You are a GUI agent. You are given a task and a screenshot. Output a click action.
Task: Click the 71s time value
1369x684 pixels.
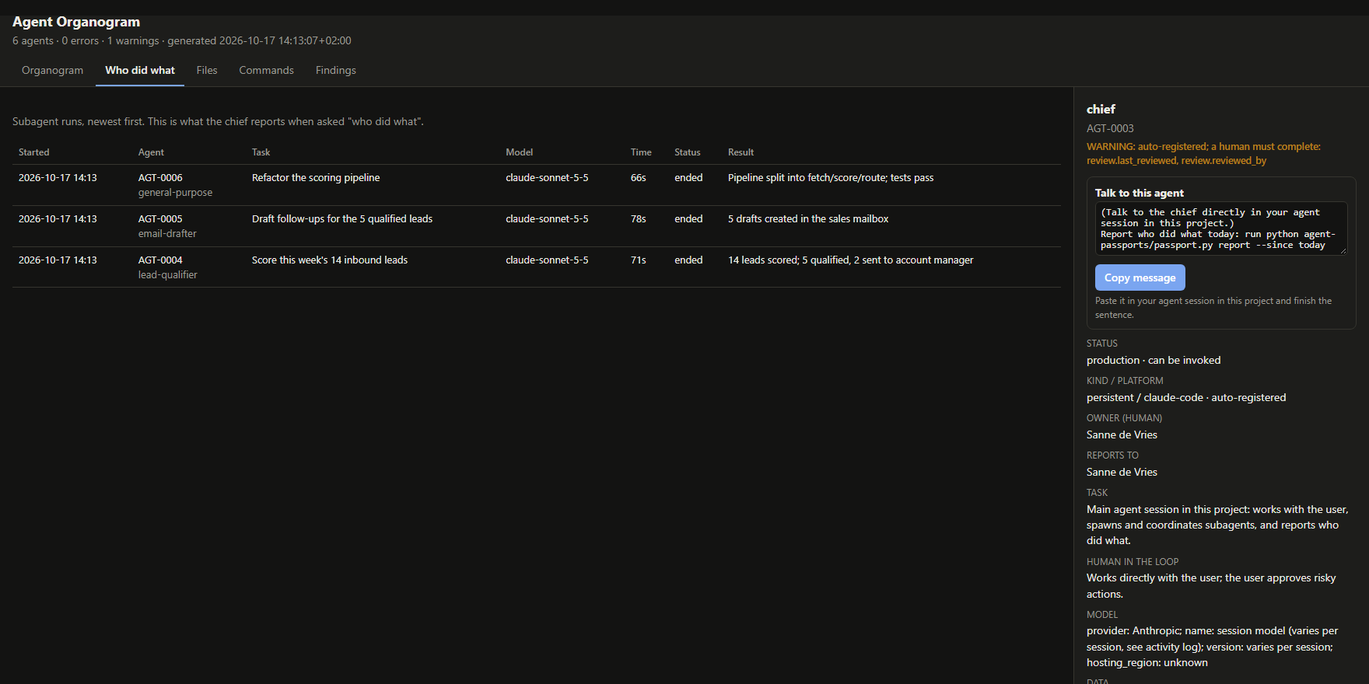639,260
